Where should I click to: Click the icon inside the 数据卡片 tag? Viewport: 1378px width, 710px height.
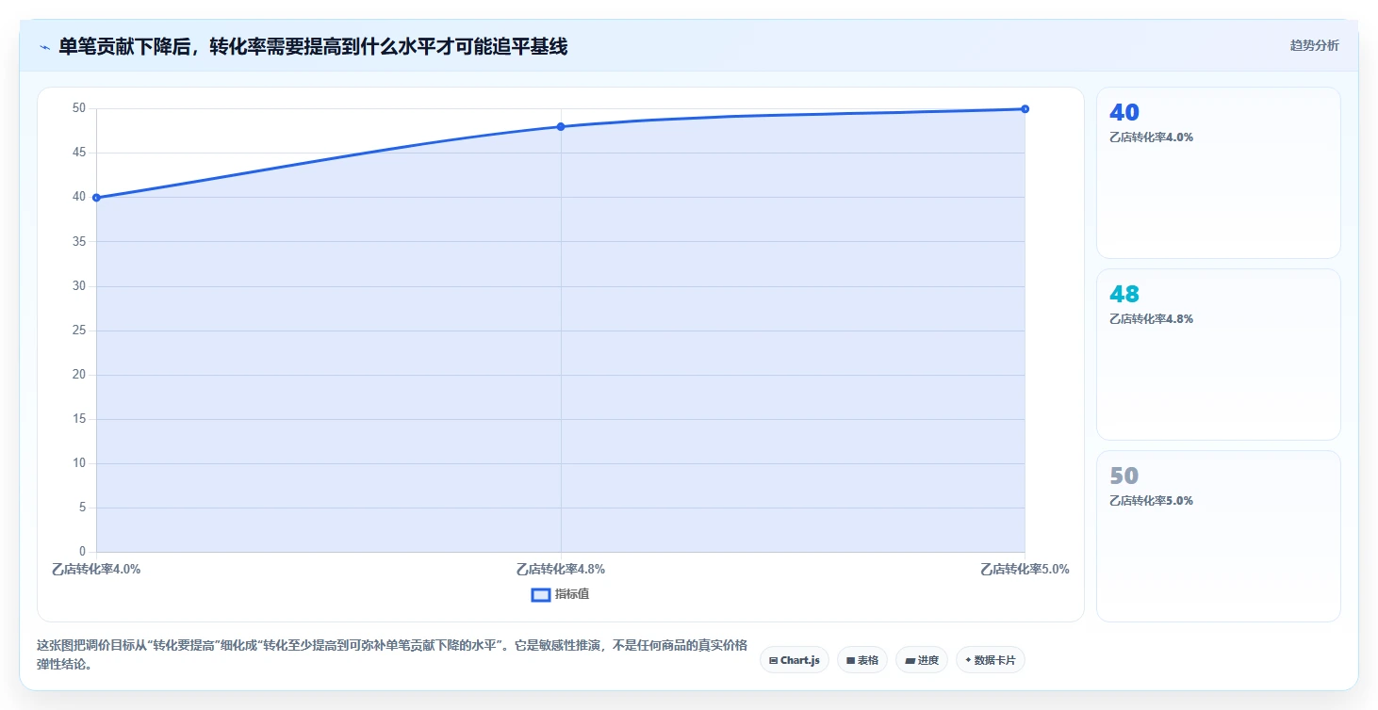coord(968,660)
